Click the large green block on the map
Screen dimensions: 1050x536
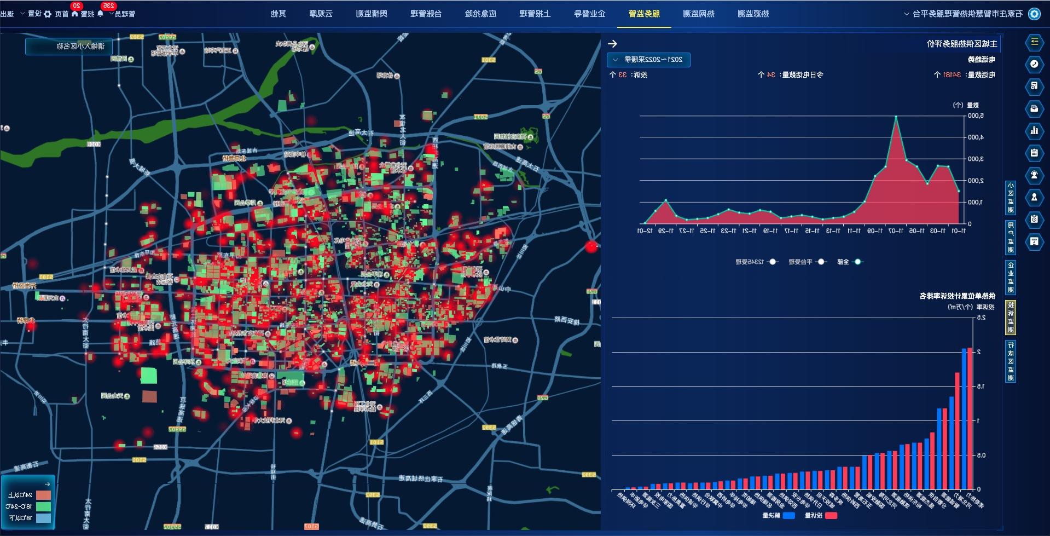(149, 376)
